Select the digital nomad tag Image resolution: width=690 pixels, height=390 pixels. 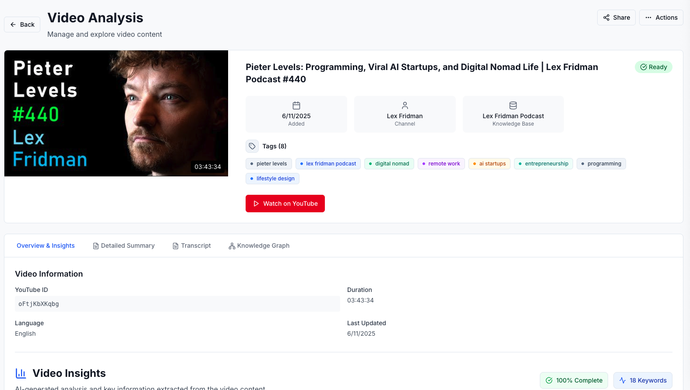click(389, 164)
